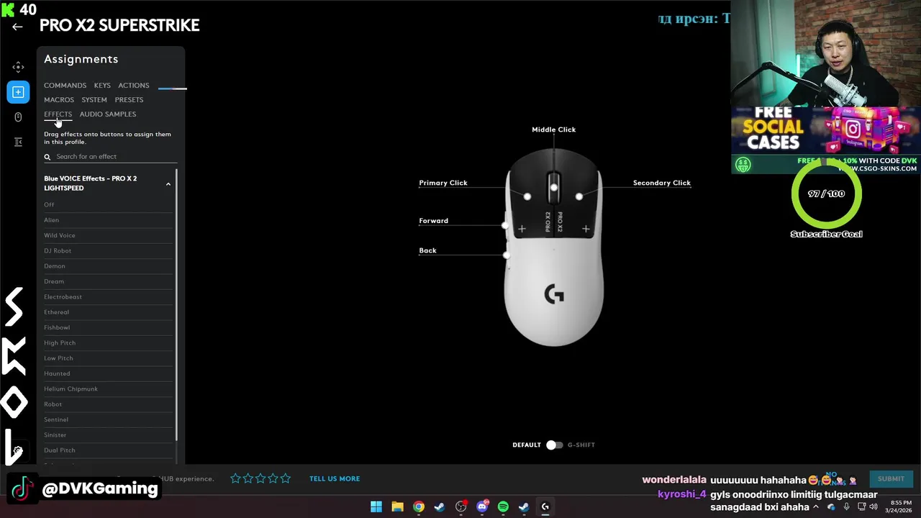Image resolution: width=921 pixels, height=518 pixels.
Task: Select the Dual Pitch effect
Action: tap(108, 450)
